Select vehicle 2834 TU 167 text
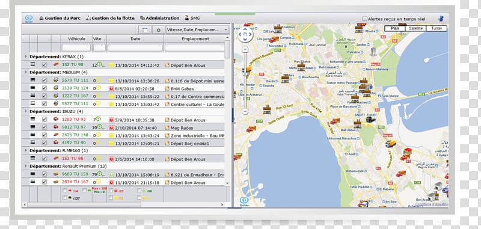The width and height of the screenshot is (481, 229). [75, 182]
